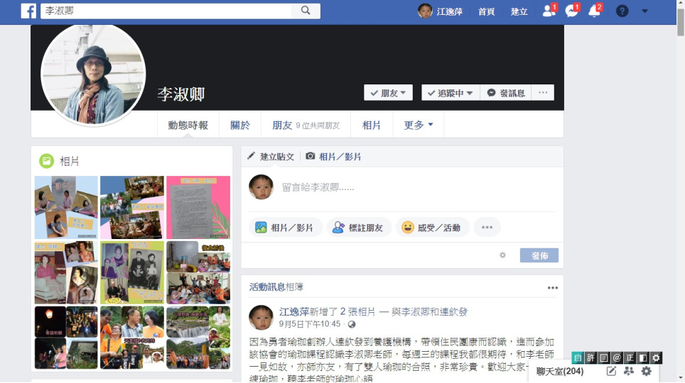The height and width of the screenshot is (383, 685).
Task: Open the help question mark icon
Action: pyautogui.click(x=622, y=11)
